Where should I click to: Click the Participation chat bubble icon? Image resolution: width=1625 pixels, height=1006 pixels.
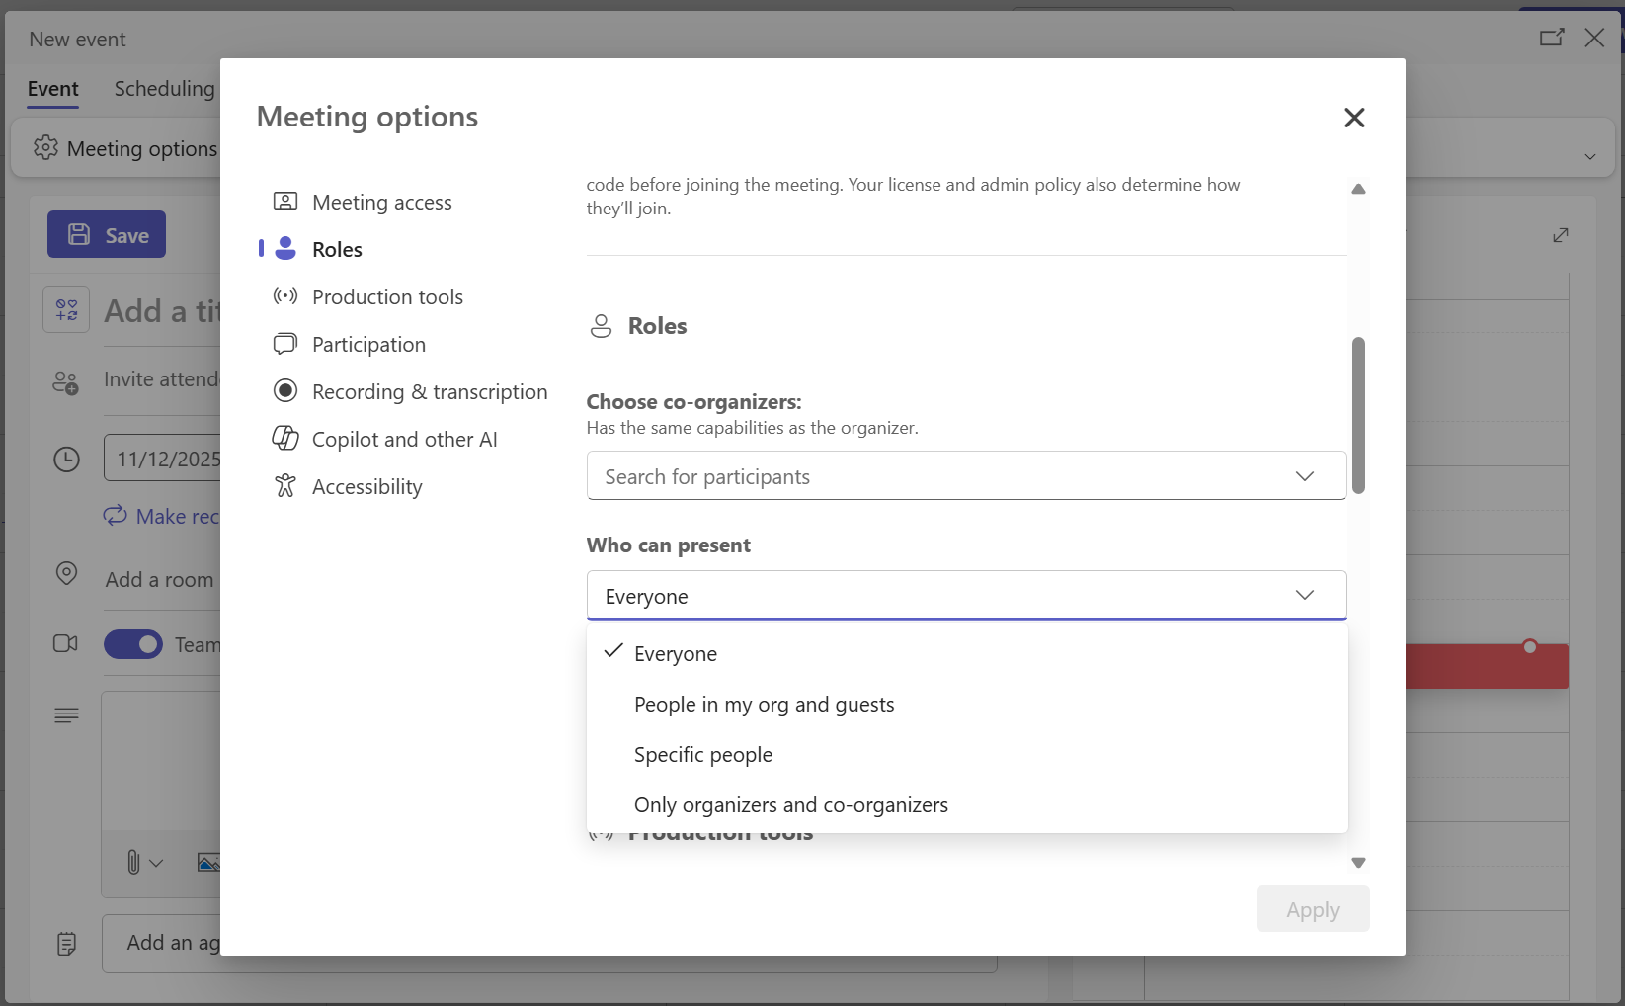point(285,343)
